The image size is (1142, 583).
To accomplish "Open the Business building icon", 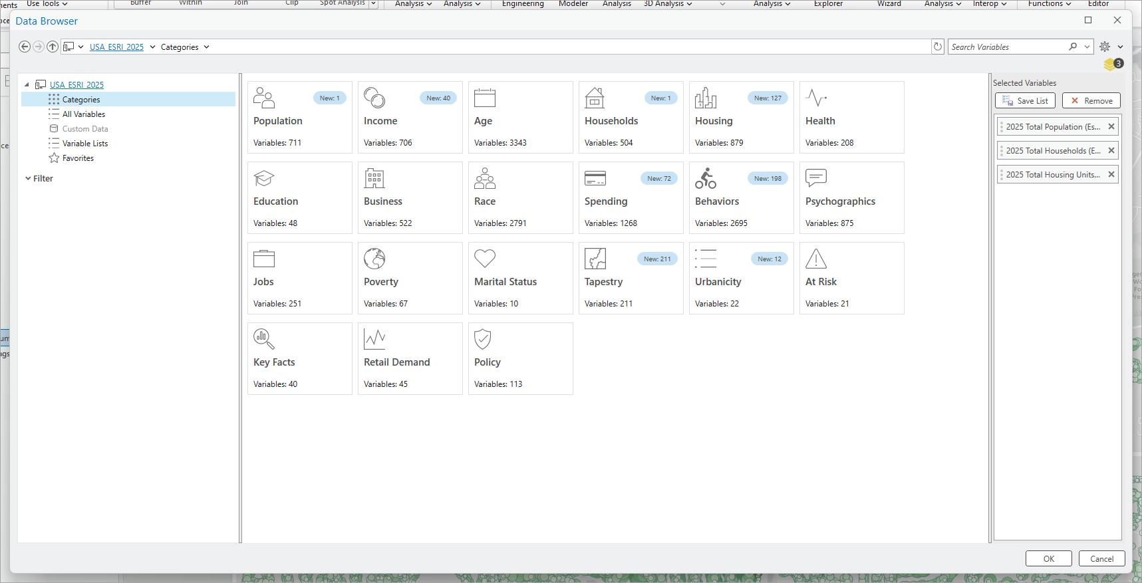I will [x=374, y=178].
